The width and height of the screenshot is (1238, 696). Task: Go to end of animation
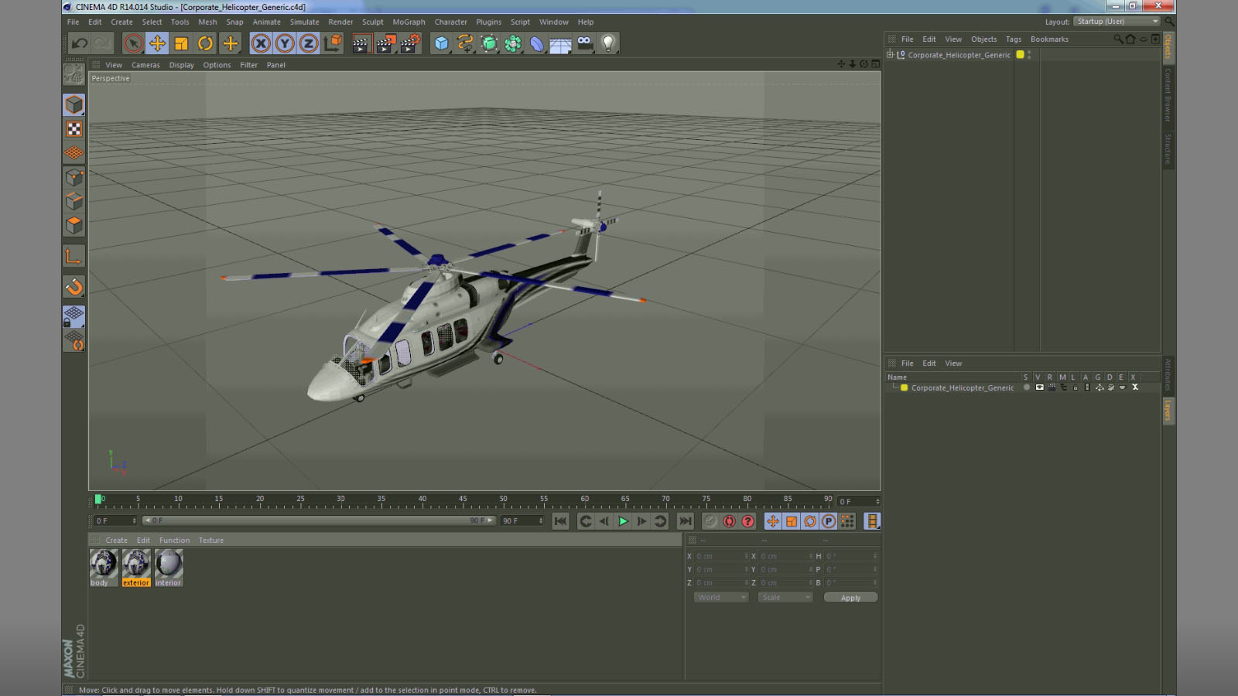685,521
